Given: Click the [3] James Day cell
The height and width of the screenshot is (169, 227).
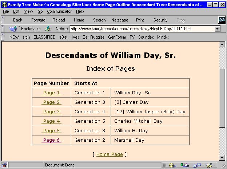Looking at the screenshot, I should pos(150,102).
